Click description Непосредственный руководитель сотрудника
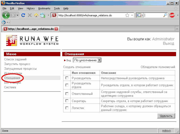 click(x=132, y=78)
